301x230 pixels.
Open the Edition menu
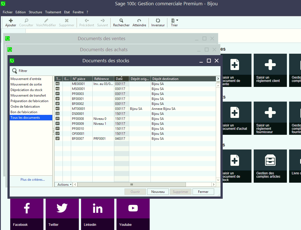pos(20,12)
